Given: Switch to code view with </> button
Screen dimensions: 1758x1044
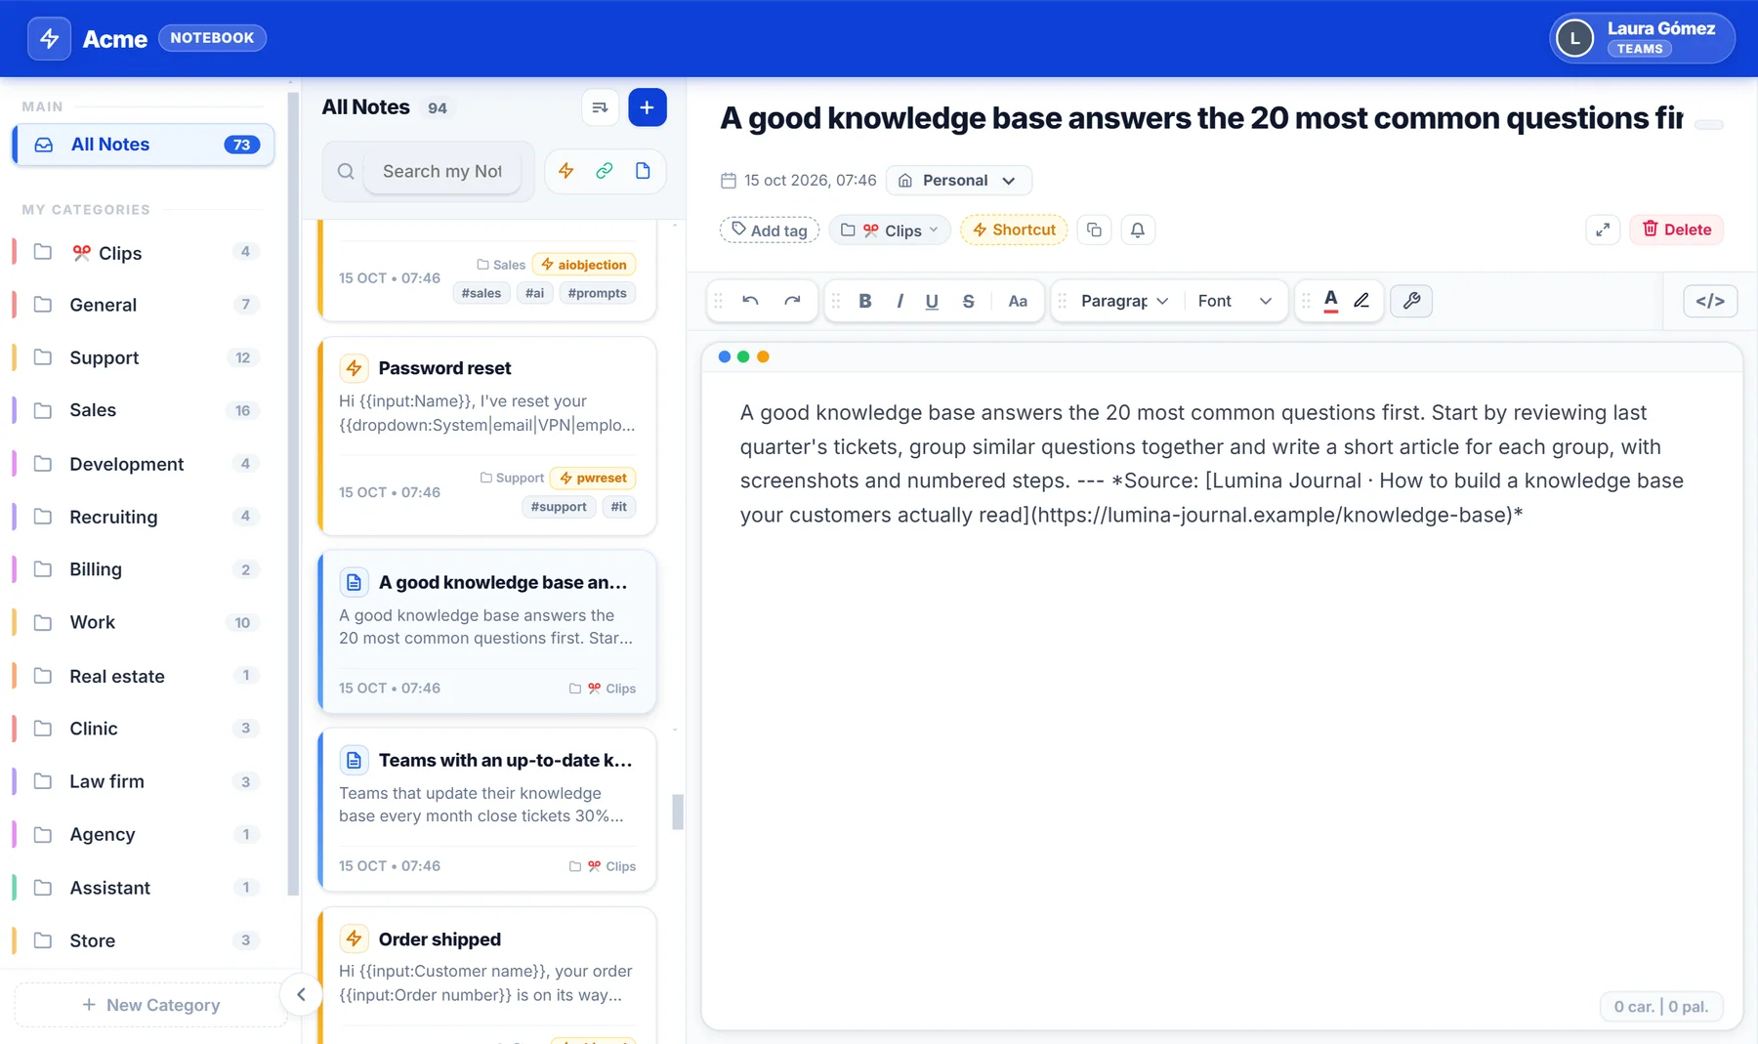Looking at the screenshot, I should coord(1710,301).
